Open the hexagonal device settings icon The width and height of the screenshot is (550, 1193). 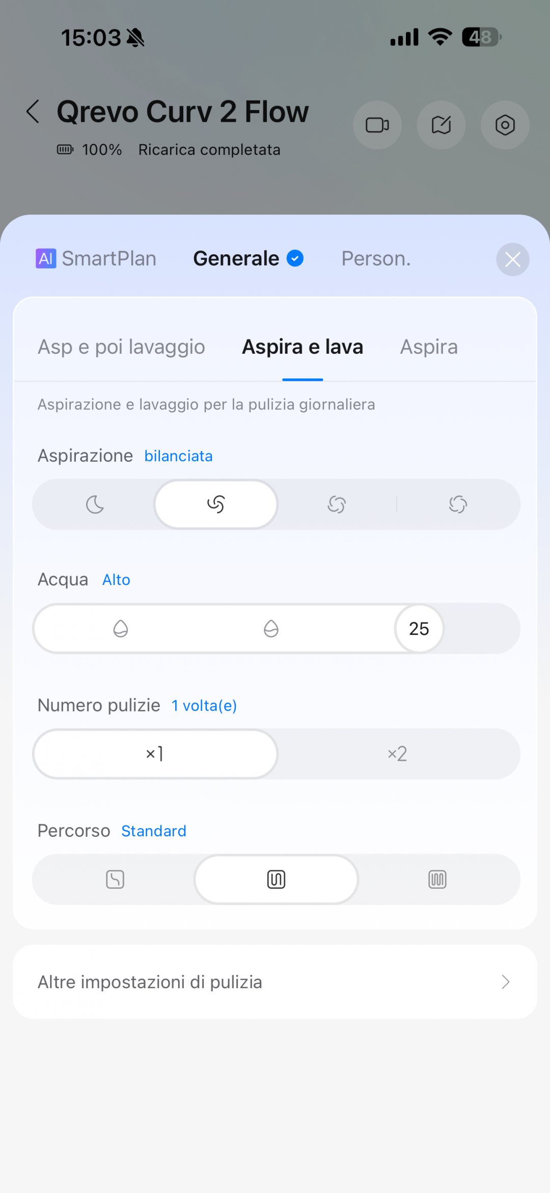coord(505,125)
